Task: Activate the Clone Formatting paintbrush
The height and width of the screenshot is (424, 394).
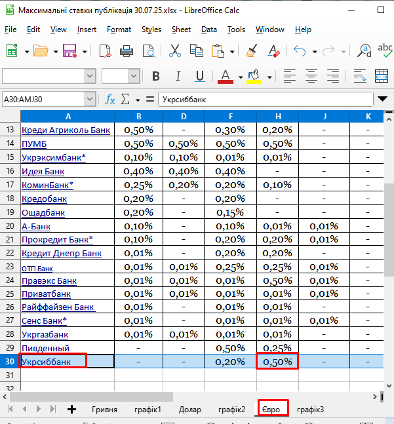Action: pos(252,51)
